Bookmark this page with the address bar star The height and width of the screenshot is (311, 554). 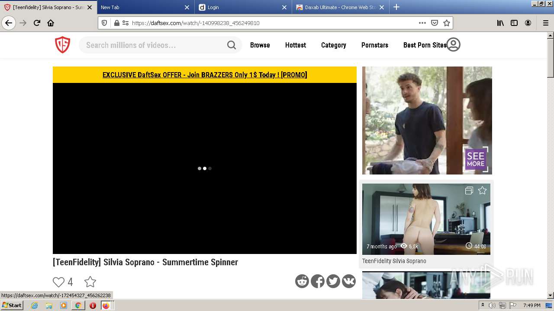447,23
